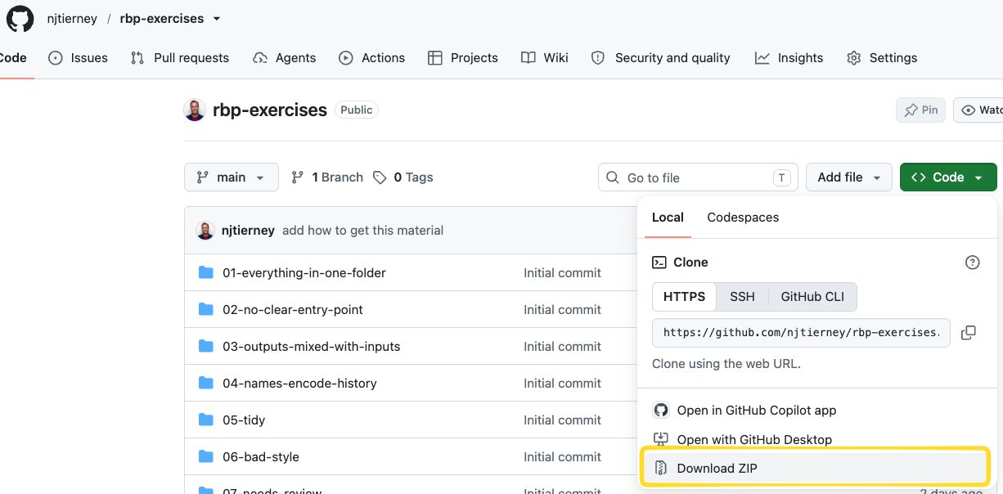View the 0 Tags link
This screenshot has height=494, width=1003.
point(403,177)
